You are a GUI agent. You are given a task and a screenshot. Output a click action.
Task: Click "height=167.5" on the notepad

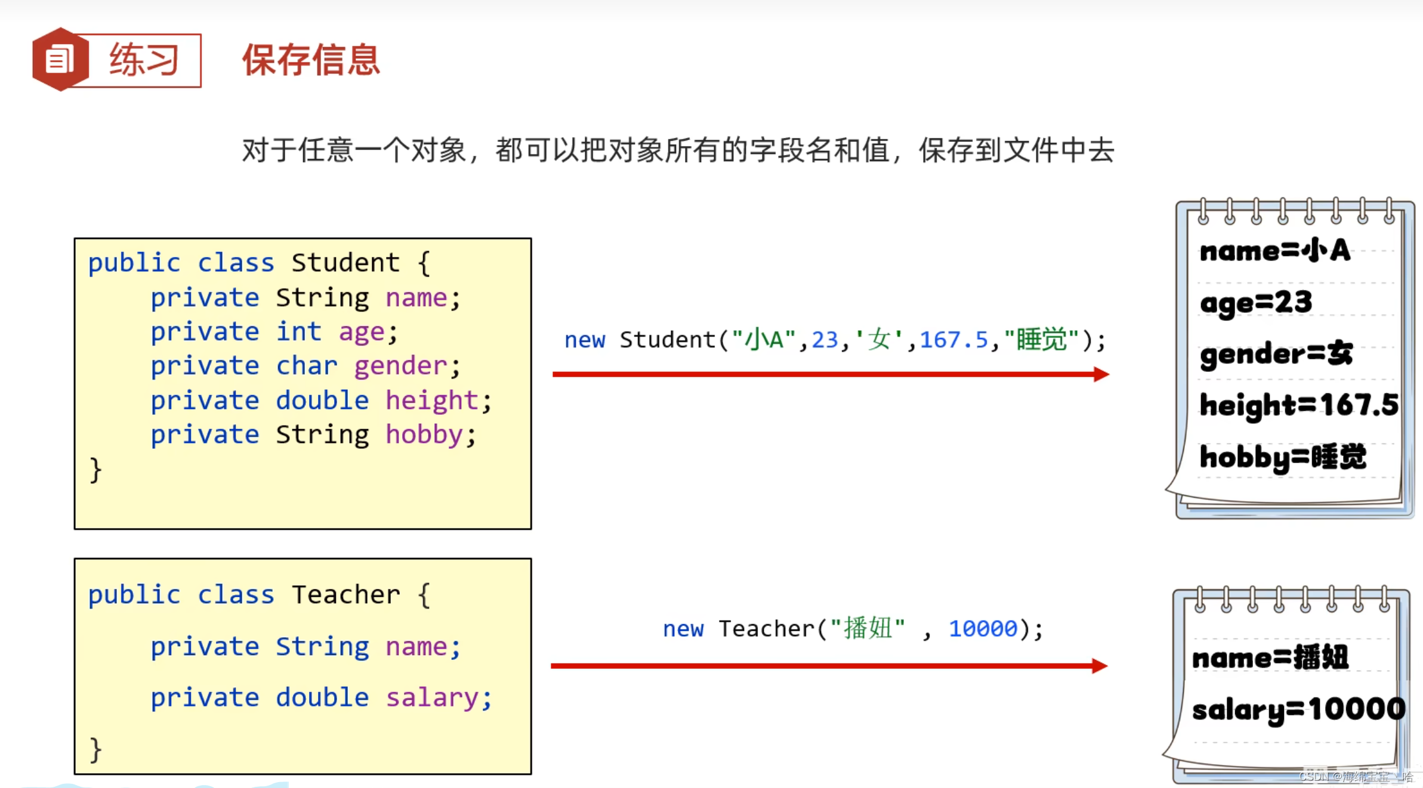point(1298,405)
